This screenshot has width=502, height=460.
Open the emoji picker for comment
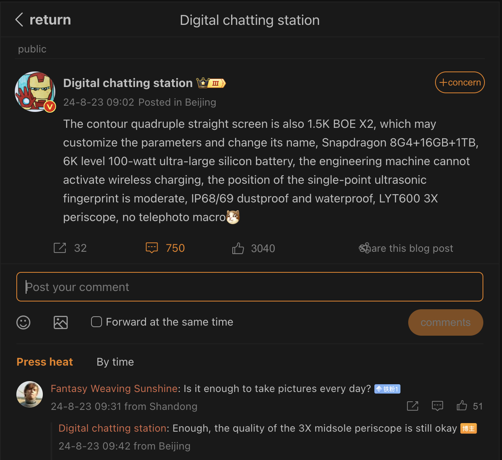[23, 322]
